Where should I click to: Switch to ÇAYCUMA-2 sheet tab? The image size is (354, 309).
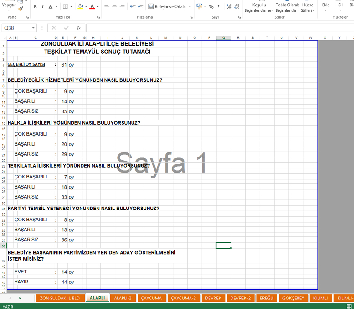(x=184, y=298)
